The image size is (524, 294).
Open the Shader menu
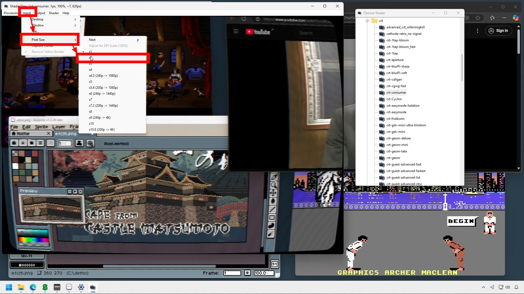pyautogui.click(x=54, y=13)
